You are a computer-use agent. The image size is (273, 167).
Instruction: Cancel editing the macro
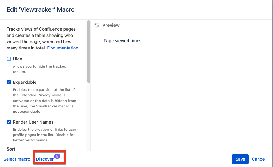259,159
